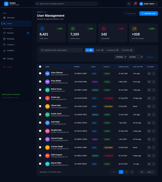Click the search icon button in top bar
This screenshot has height=182, width=162.
click(129, 4)
